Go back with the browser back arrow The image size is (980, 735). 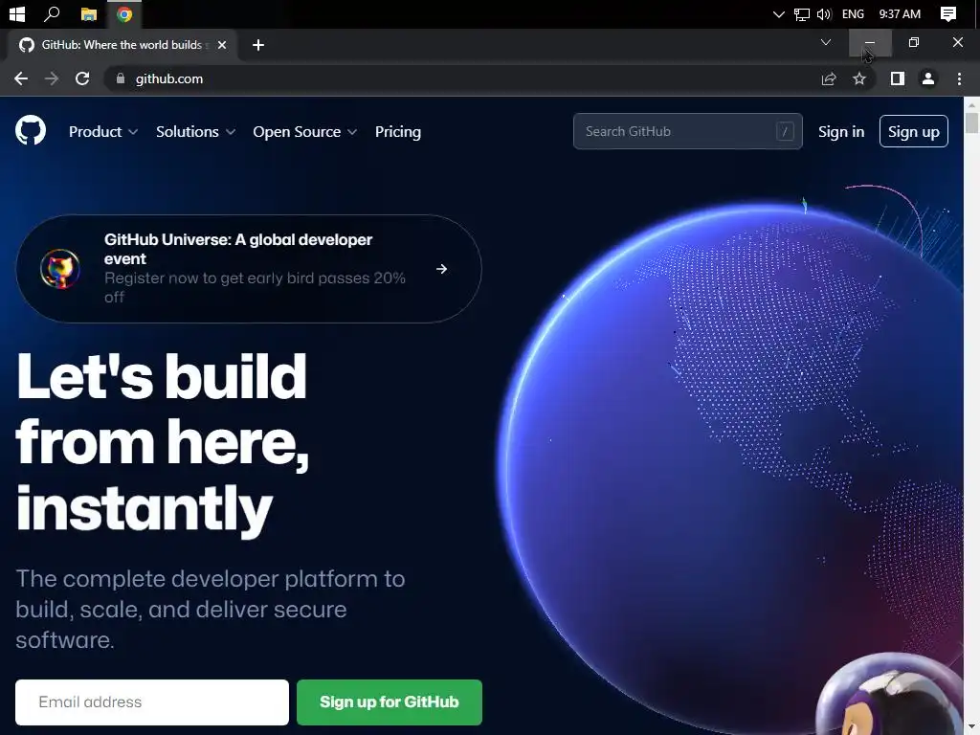click(x=21, y=78)
